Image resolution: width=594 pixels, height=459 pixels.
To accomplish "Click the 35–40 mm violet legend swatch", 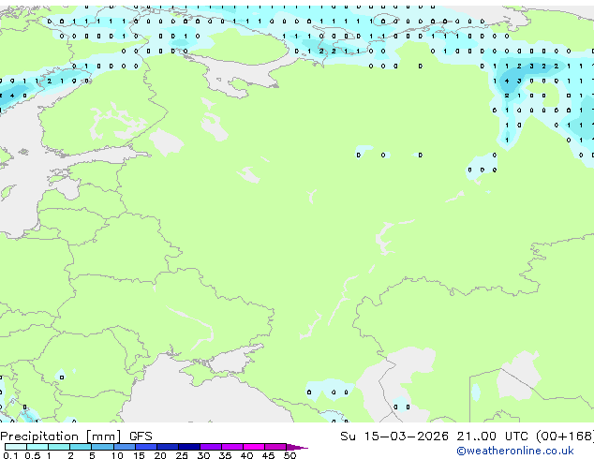I will tap(231, 447).
